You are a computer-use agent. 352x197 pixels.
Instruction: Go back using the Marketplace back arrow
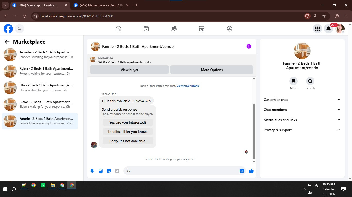7,42
